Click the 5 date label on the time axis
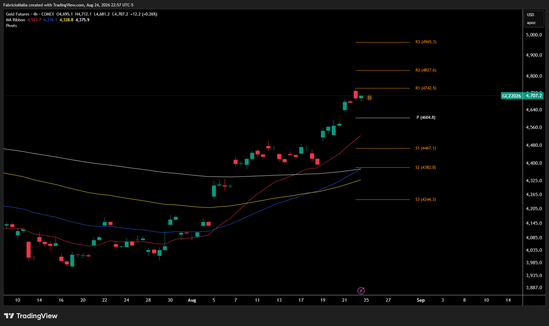 pyautogui.click(x=214, y=300)
